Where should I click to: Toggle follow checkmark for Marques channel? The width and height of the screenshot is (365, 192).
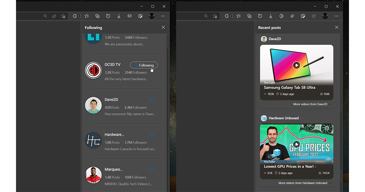point(152,169)
